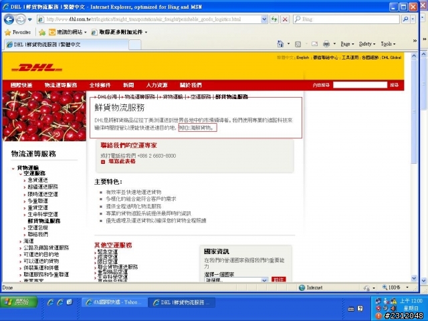Open the 新聞 navigation tab
This screenshot has width=428, height=321.
click(x=128, y=85)
